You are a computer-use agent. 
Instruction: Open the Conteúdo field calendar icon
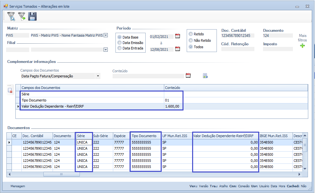(188, 75)
